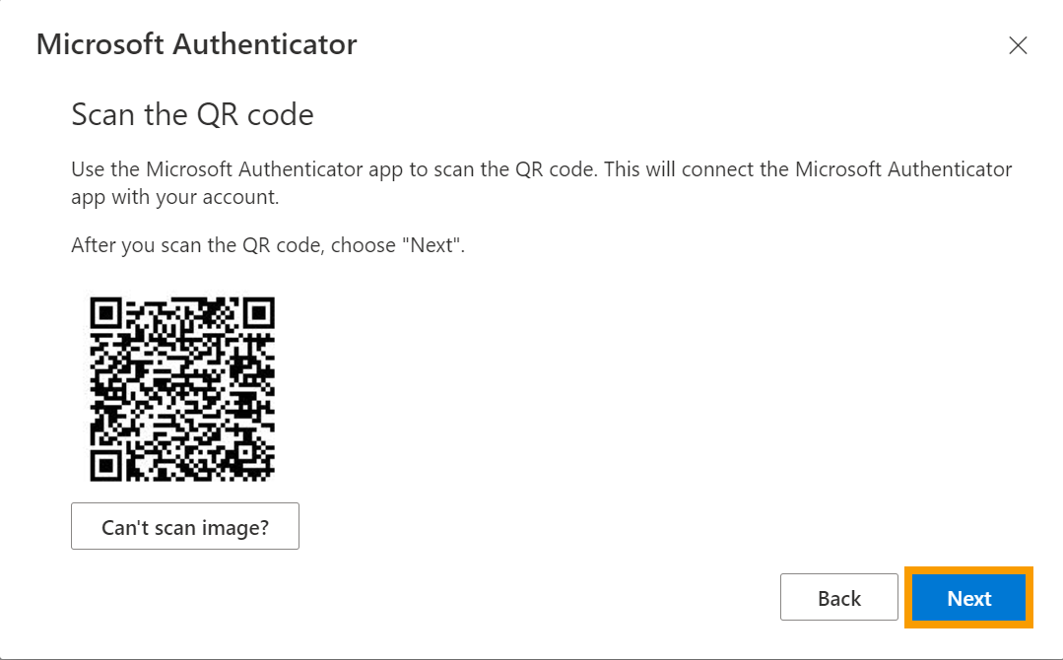Go back using the Back button
This screenshot has width=1063, height=660.
838,598
